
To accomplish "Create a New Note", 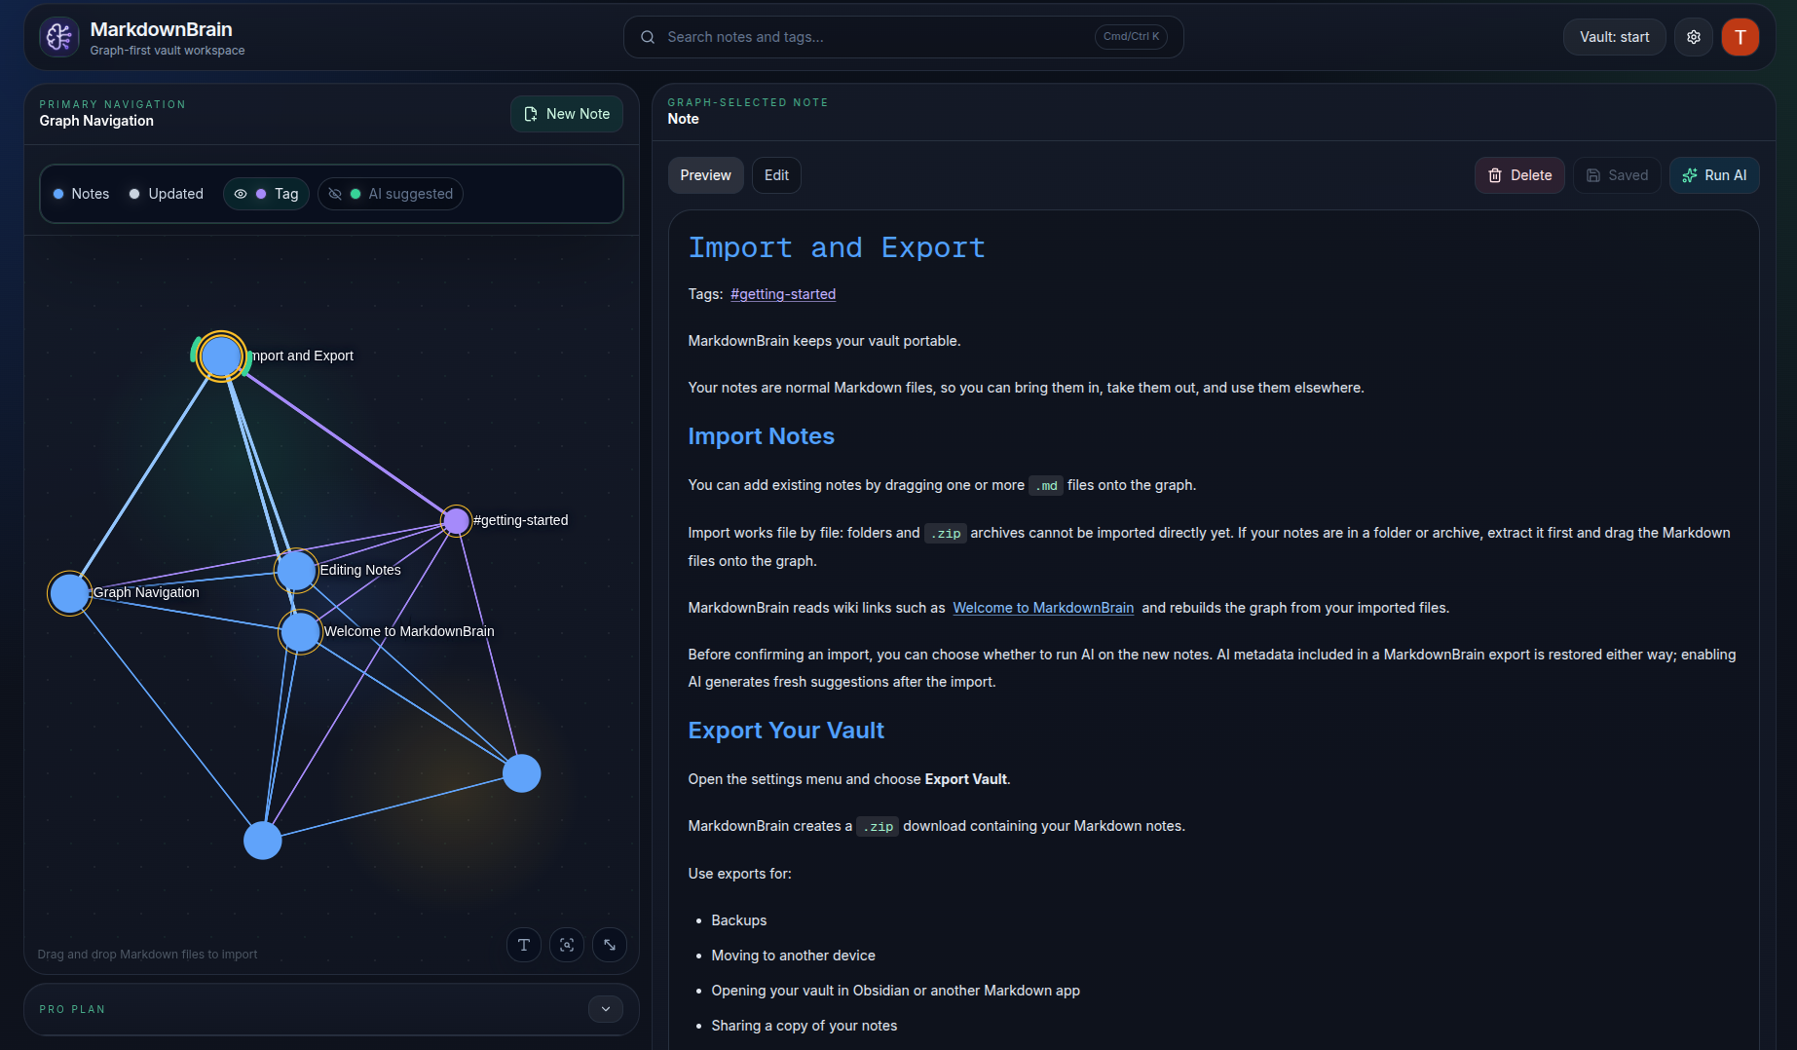I will pyautogui.click(x=567, y=114).
